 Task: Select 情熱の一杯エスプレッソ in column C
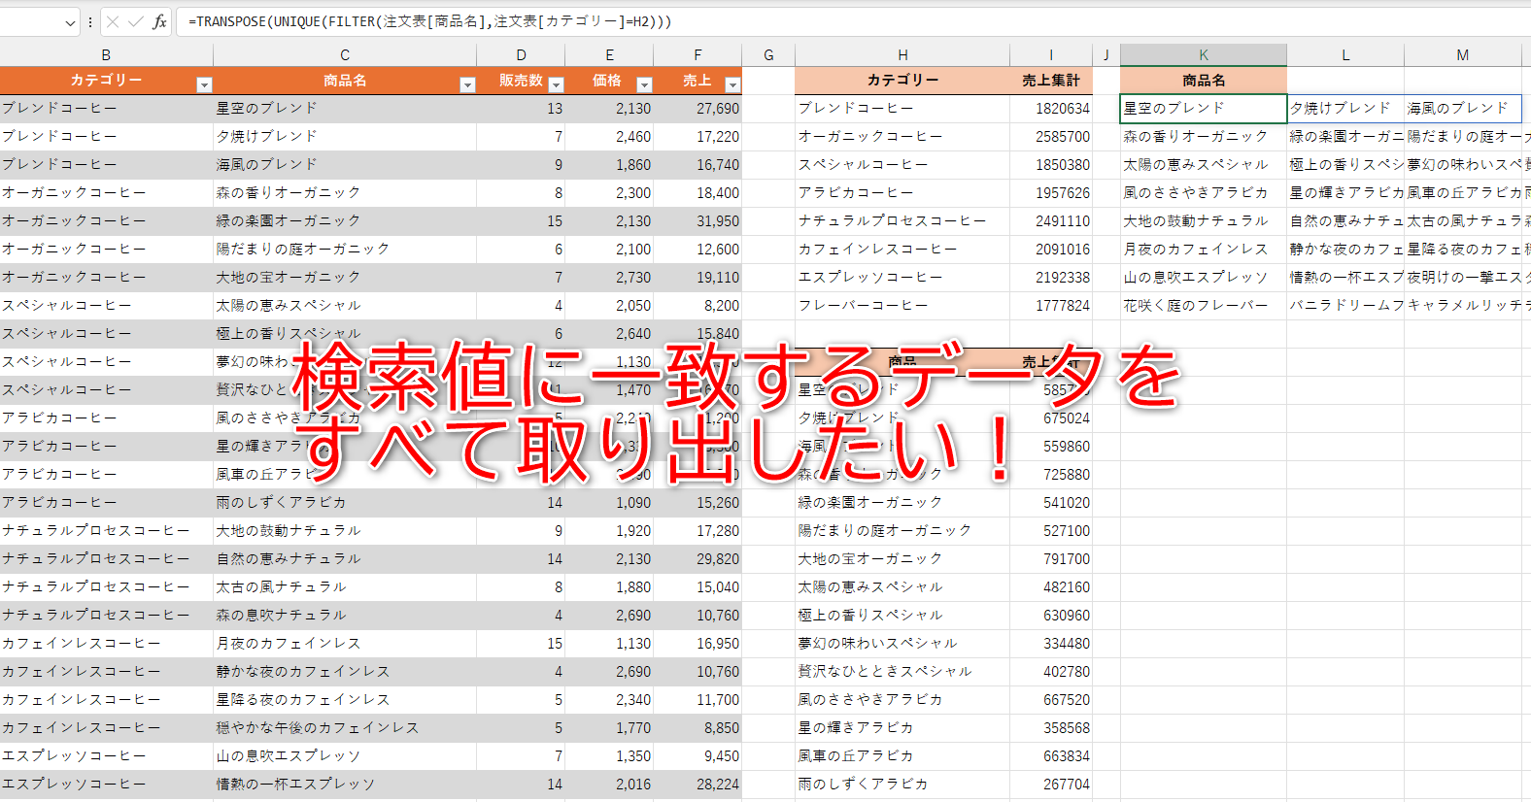[x=345, y=785]
